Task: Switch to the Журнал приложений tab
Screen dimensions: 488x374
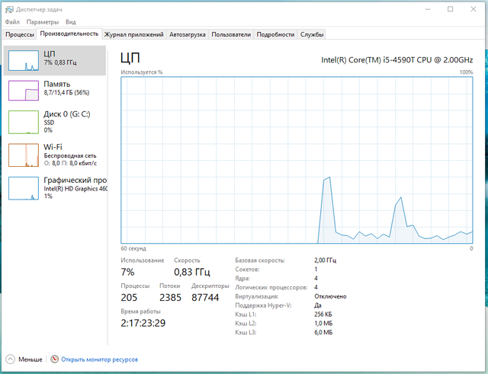Action: tap(133, 34)
